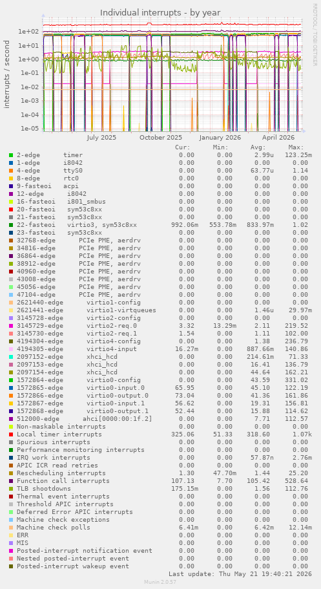Click the Cur: column header

coord(183,147)
